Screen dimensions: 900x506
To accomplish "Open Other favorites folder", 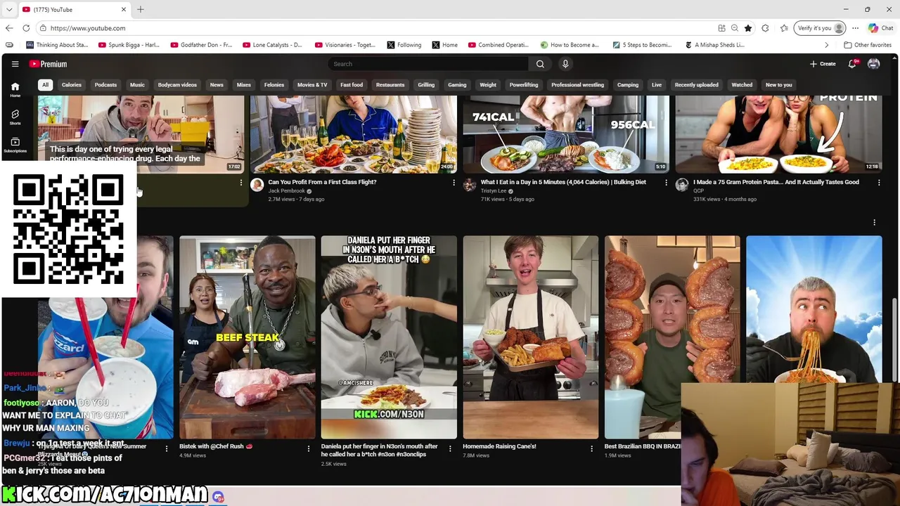I will click(868, 45).
